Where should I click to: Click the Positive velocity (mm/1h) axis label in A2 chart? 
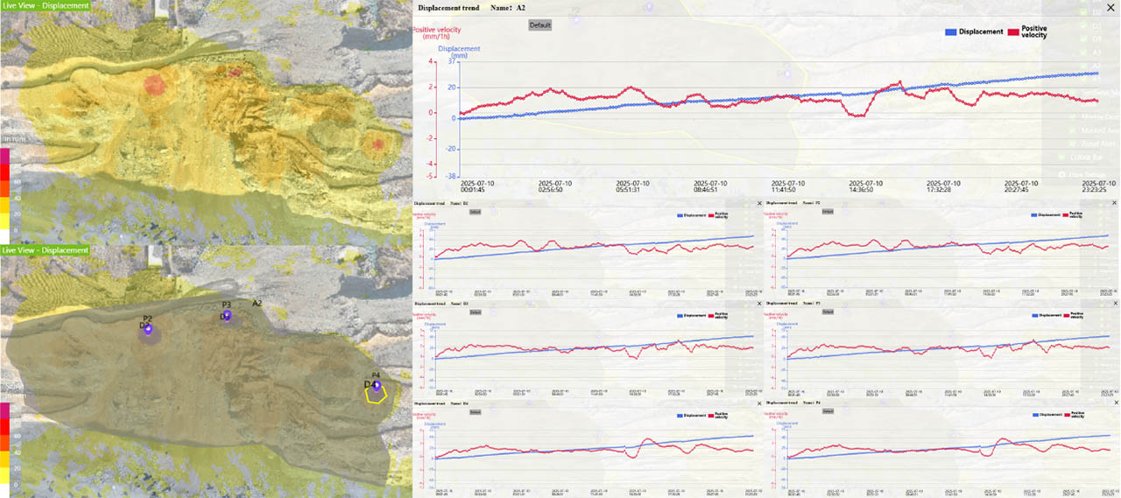(436, 33)
